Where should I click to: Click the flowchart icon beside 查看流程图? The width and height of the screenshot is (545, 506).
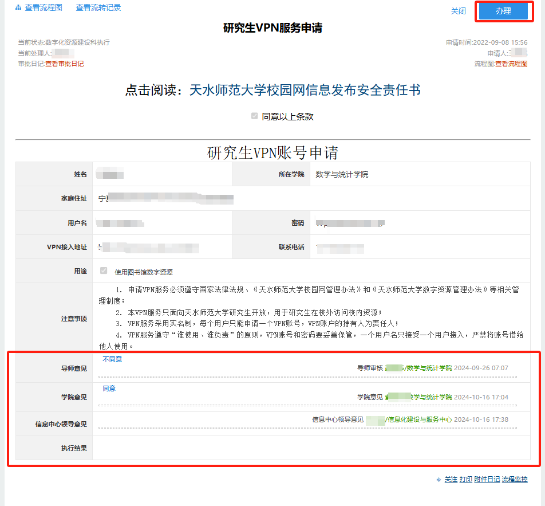(x=18, y=8)
